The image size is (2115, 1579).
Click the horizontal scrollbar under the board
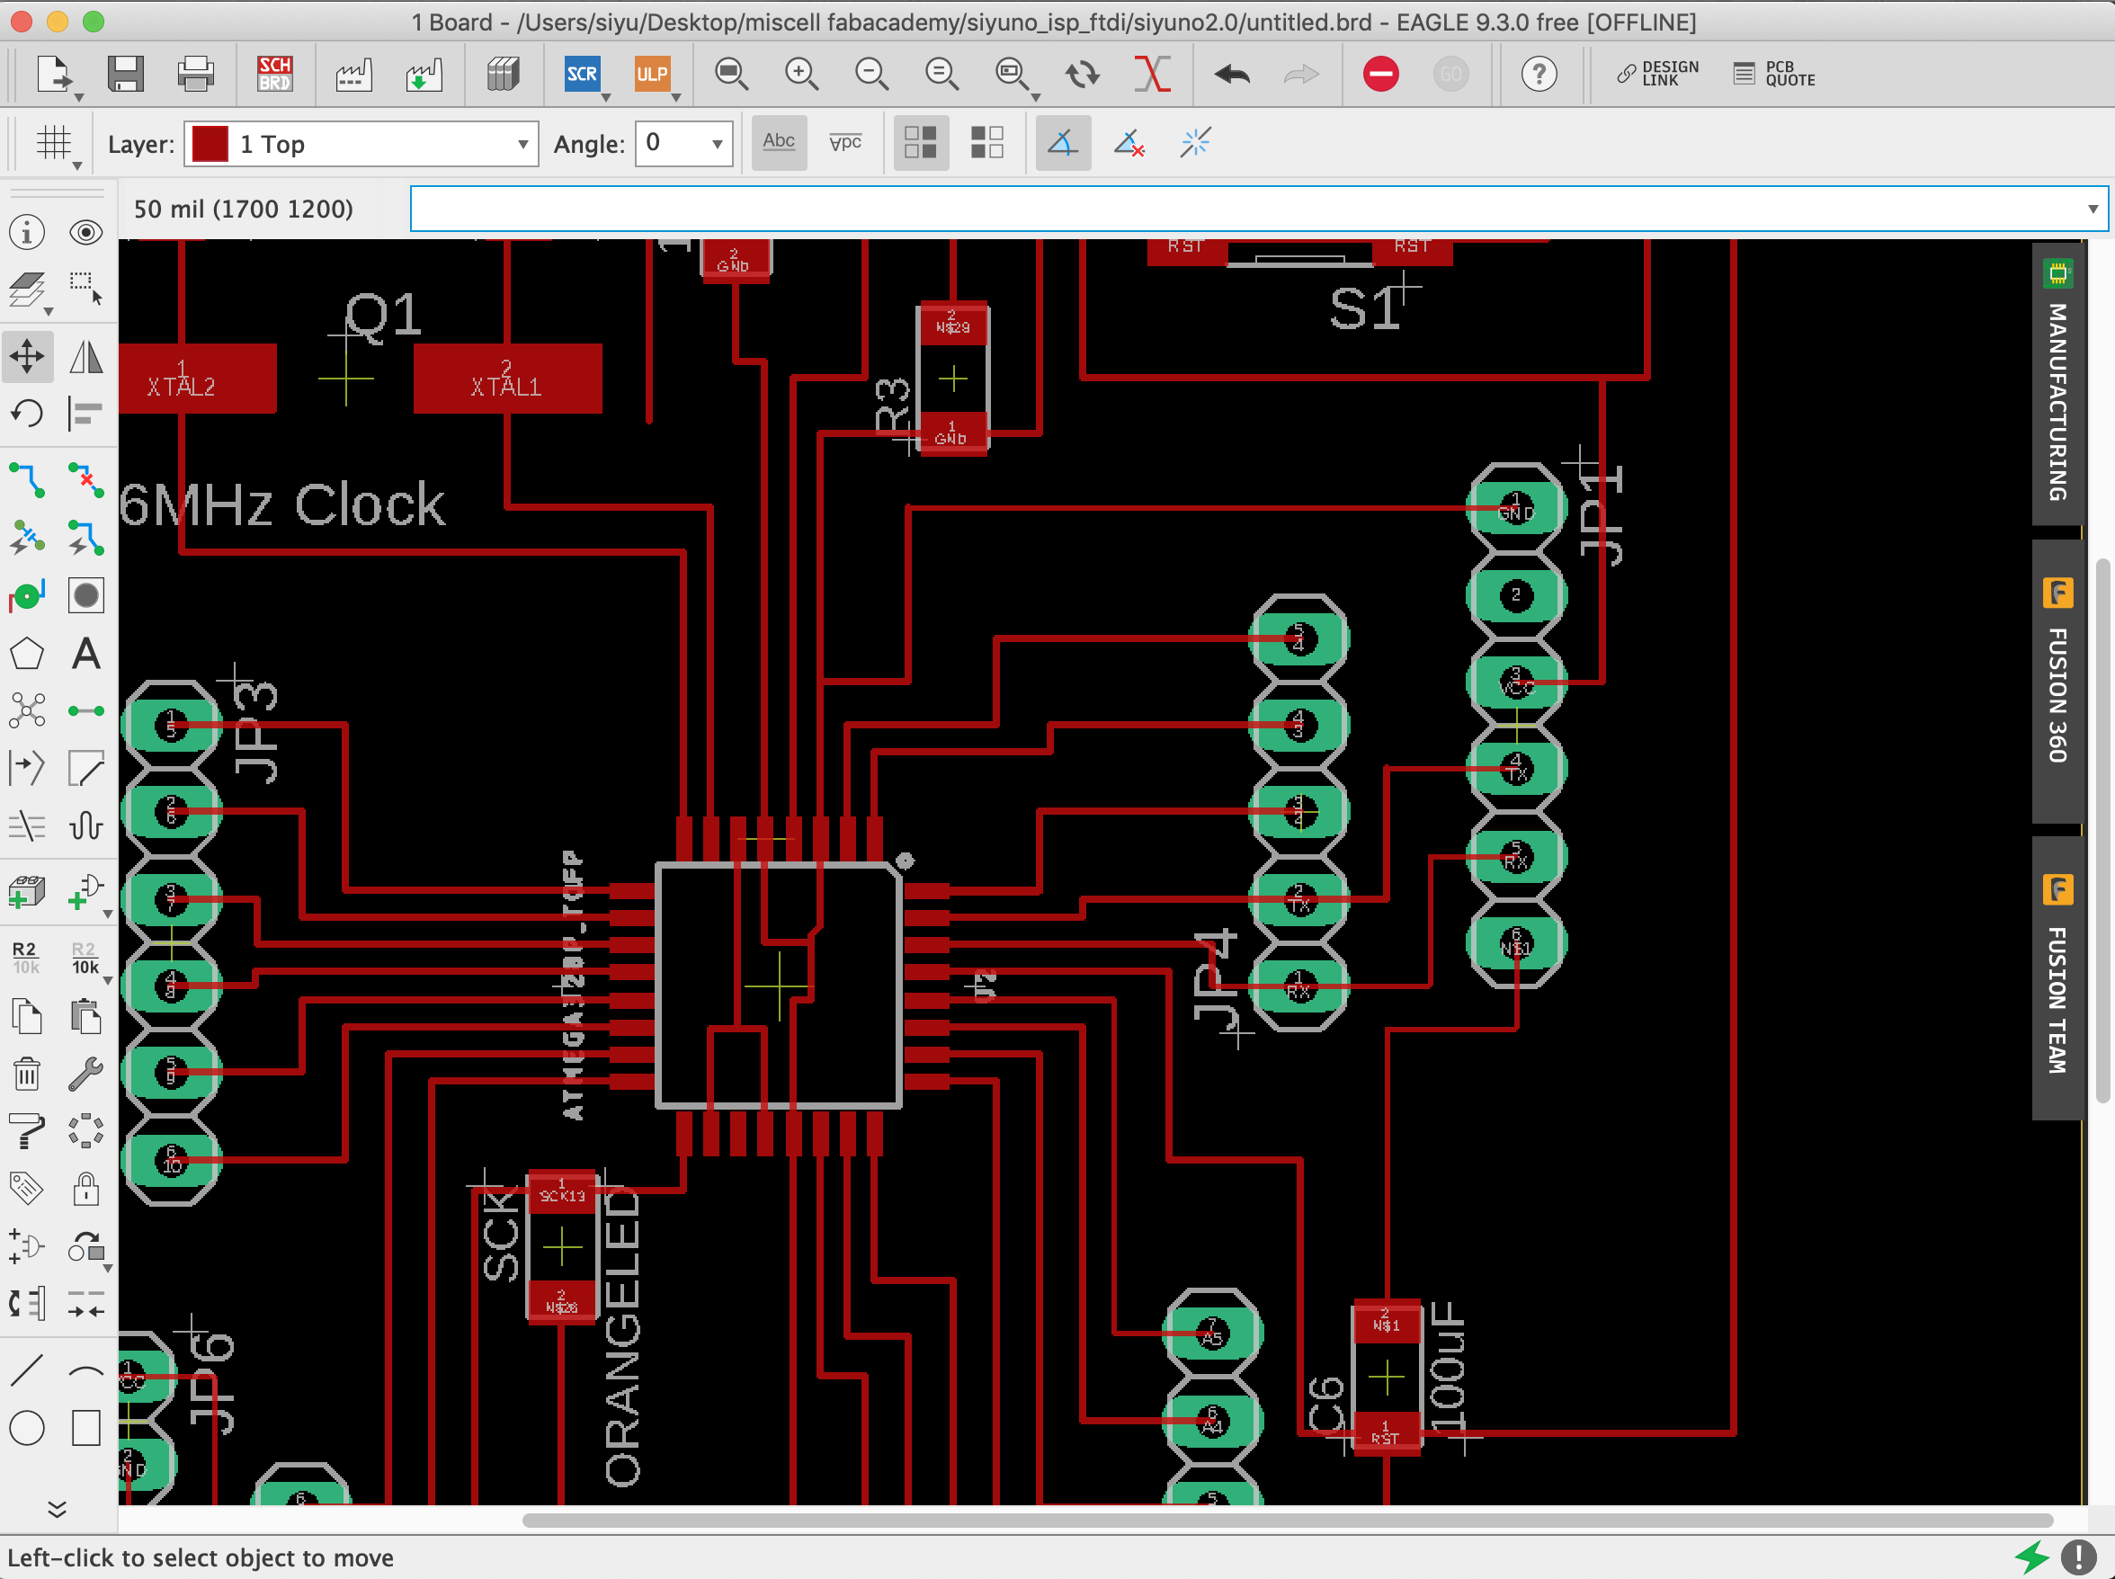(x=1288, y=1520)
